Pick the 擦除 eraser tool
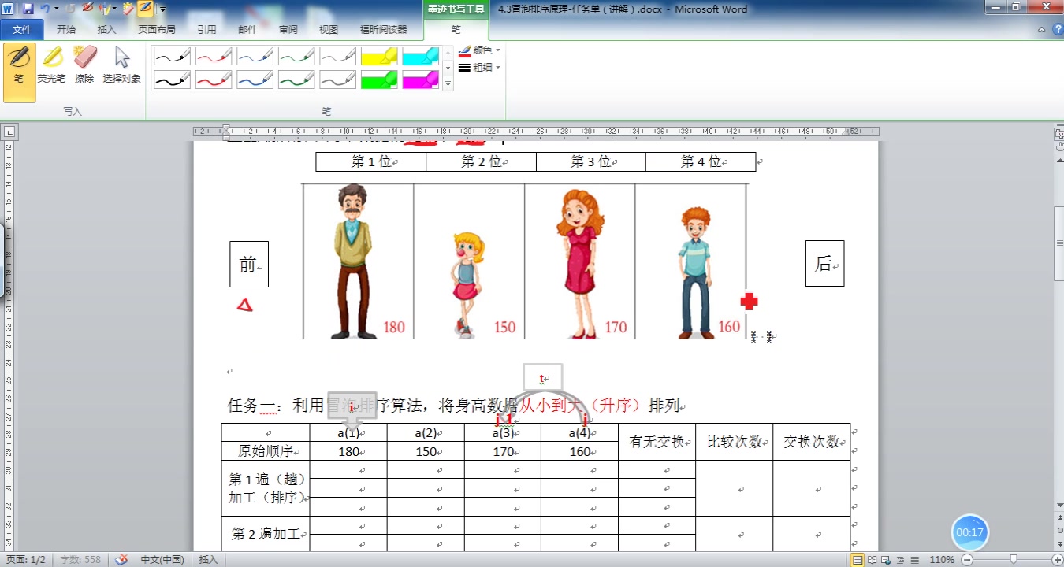This screenshot has width=1064, height=567. coord(84,63)
